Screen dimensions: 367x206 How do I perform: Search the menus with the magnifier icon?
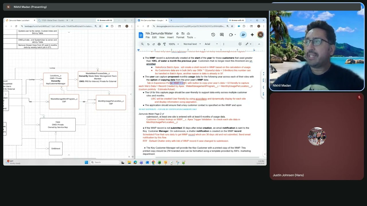point(142,44)
